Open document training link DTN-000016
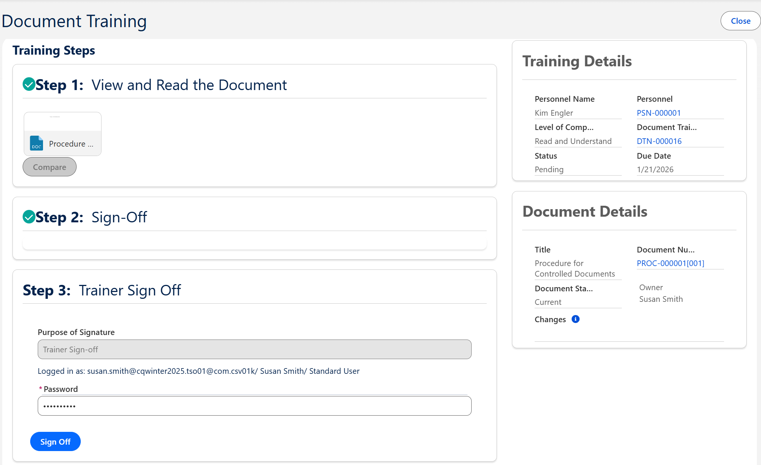This screenshot has width=761, height=465. tap(659, 141)
